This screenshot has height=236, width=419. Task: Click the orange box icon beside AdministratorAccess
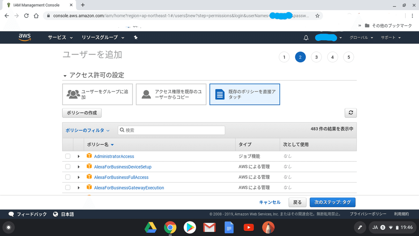click(89, 156)
